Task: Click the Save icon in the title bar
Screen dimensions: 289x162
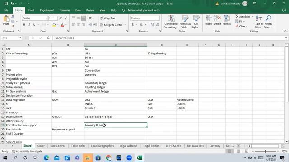Action: click(6, 4)
